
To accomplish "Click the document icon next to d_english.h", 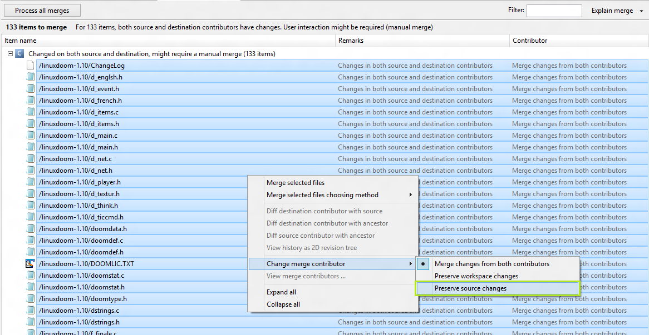I will click(x=30, y=77).
